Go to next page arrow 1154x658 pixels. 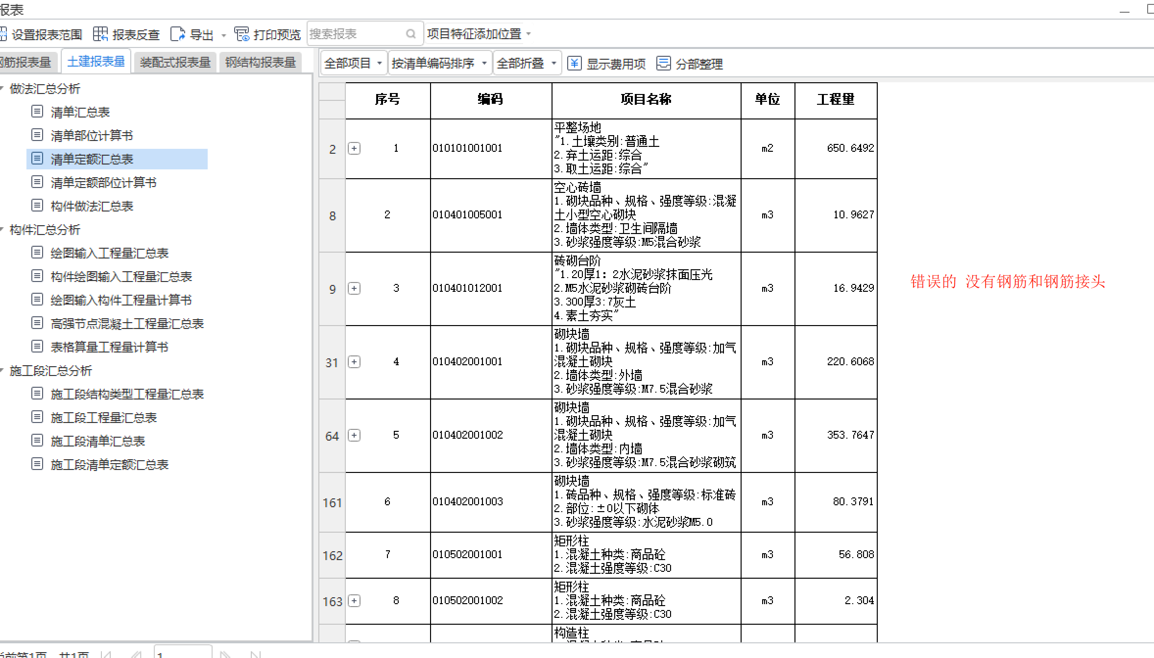point(225,655)
